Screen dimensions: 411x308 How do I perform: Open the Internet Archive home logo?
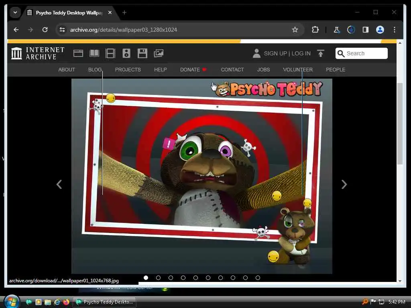38,53
